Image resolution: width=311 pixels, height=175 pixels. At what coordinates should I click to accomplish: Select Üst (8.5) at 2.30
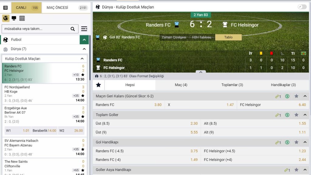tap(147, 123)
